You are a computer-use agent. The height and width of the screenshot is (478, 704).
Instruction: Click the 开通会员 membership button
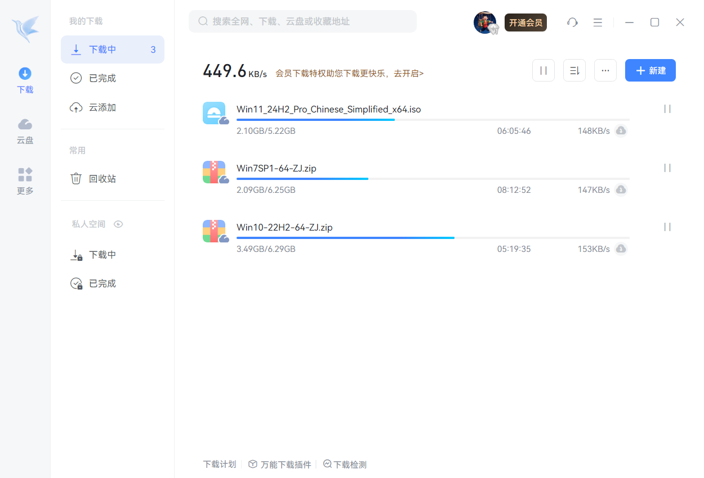525,22
